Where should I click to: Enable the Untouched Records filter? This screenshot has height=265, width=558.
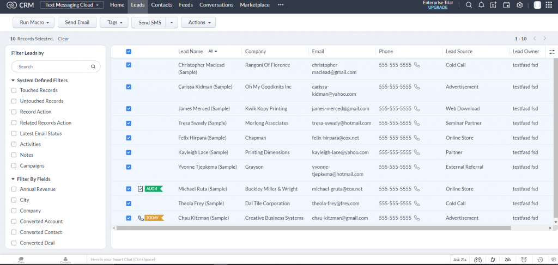click(14, 101)
